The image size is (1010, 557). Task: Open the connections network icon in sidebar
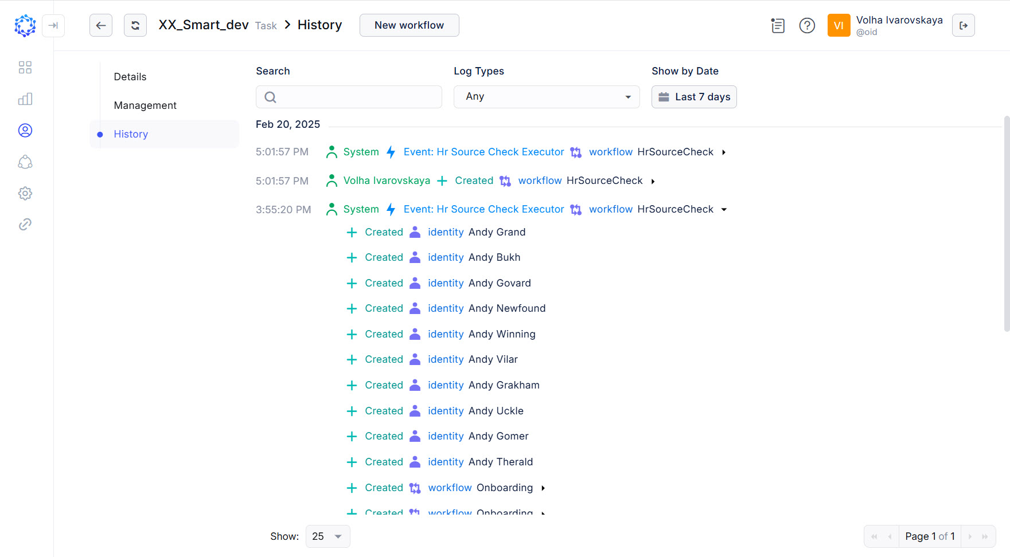coord(25,162)
